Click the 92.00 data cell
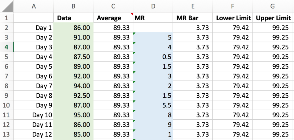Screen dimensions: 294x140 [73, 76]
